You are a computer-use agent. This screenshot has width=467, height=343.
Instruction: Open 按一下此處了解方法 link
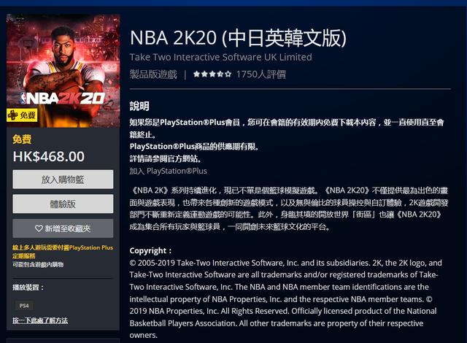(40, 320)
